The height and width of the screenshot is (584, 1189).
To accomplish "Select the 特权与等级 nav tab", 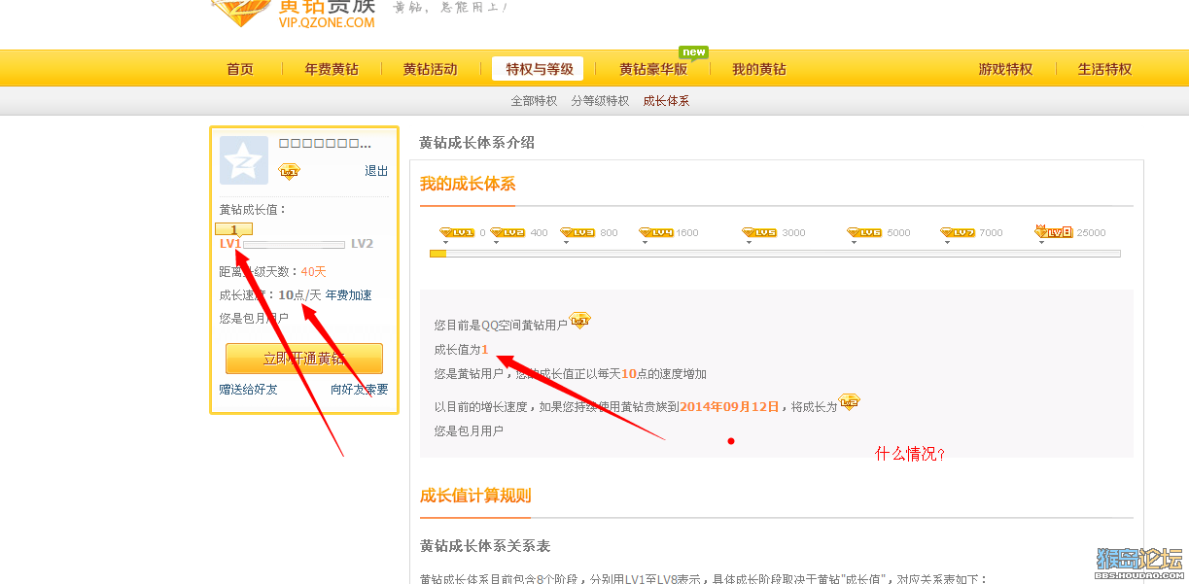I will [538, 69].
